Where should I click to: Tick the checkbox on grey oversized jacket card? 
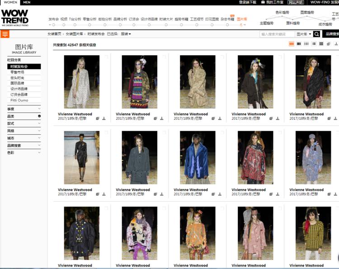[x=164, y=132]
